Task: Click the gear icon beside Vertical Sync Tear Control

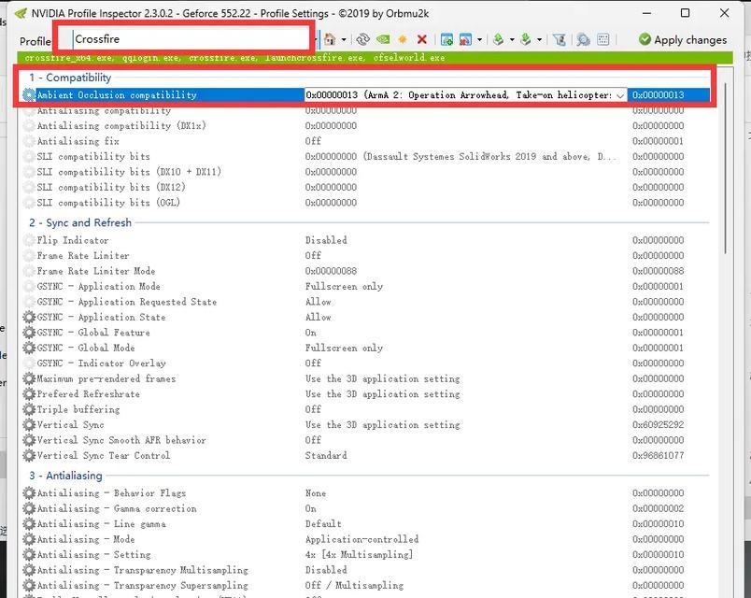Action: click(29, 455)
